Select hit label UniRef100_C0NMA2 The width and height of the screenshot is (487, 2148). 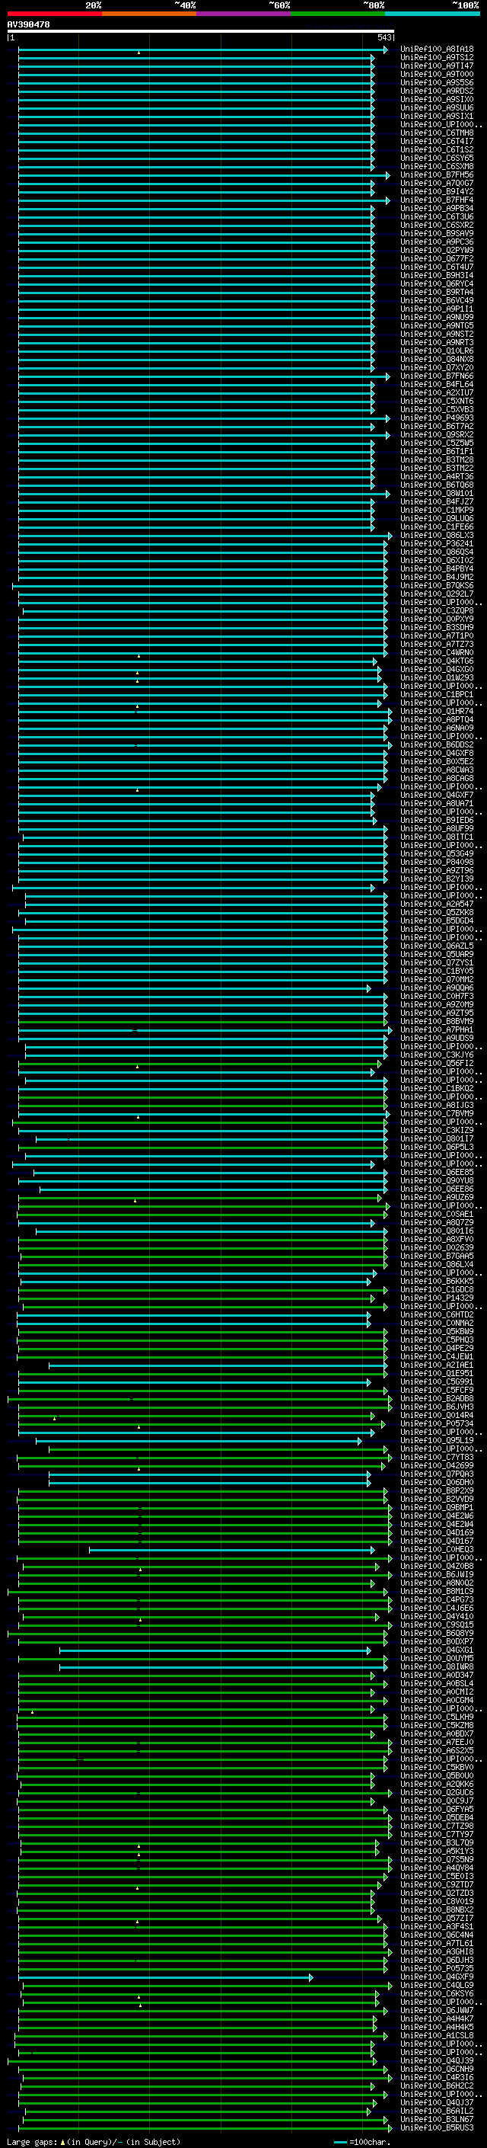(436, 1324)
